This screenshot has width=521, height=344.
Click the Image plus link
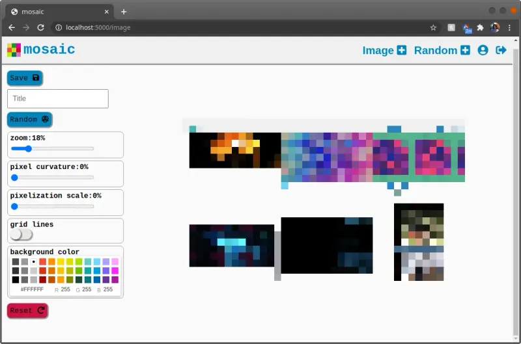coord(384,50)
